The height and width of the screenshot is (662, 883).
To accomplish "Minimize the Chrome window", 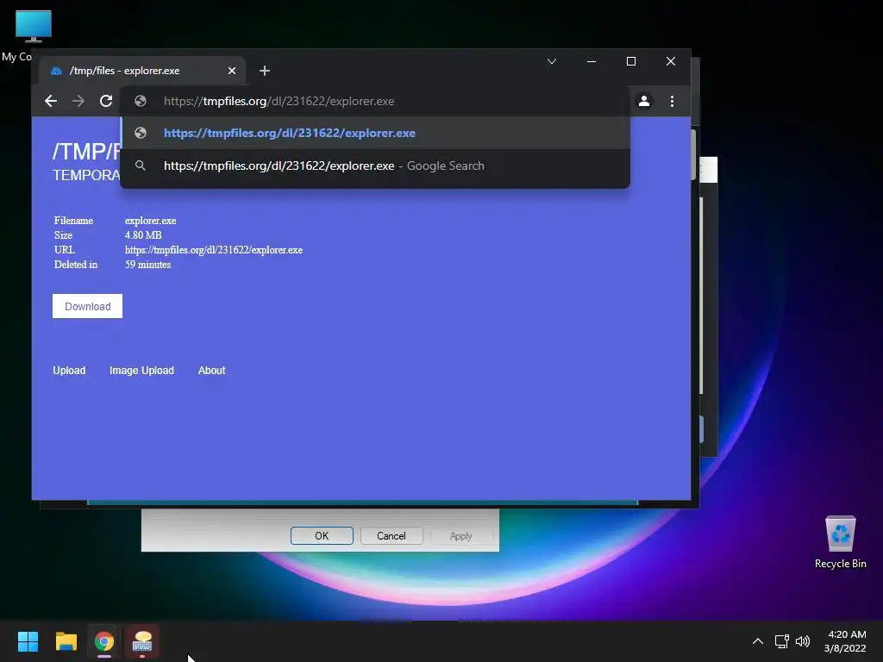I will pyautogui.click(x=592, y=61).
